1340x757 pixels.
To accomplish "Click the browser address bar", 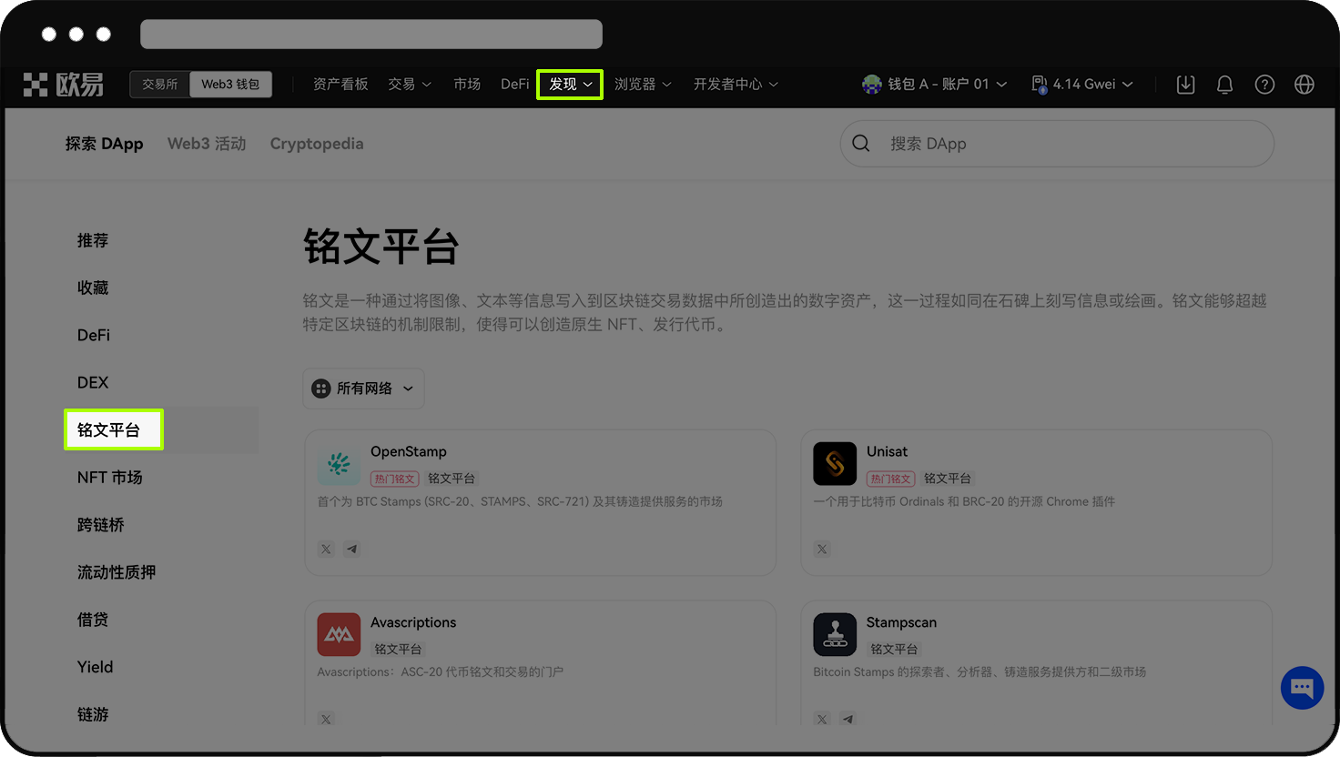I will 371,34.
